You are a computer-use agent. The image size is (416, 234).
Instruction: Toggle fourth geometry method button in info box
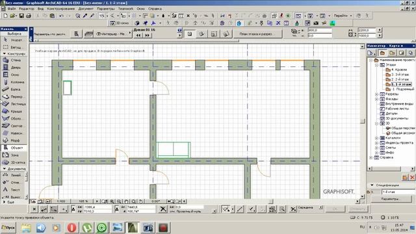pos(226,34)
